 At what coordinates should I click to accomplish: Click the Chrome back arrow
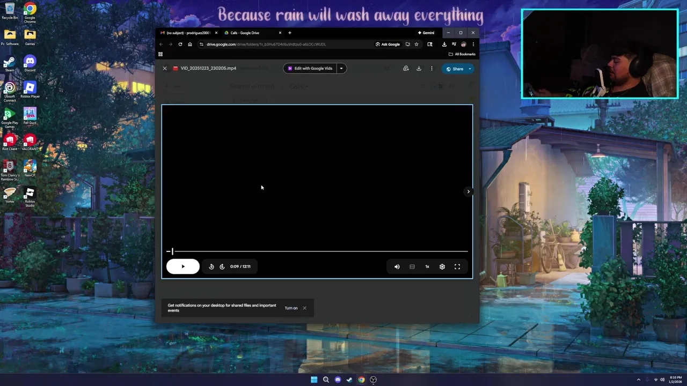pyautogui.click(x=161, y=44)
